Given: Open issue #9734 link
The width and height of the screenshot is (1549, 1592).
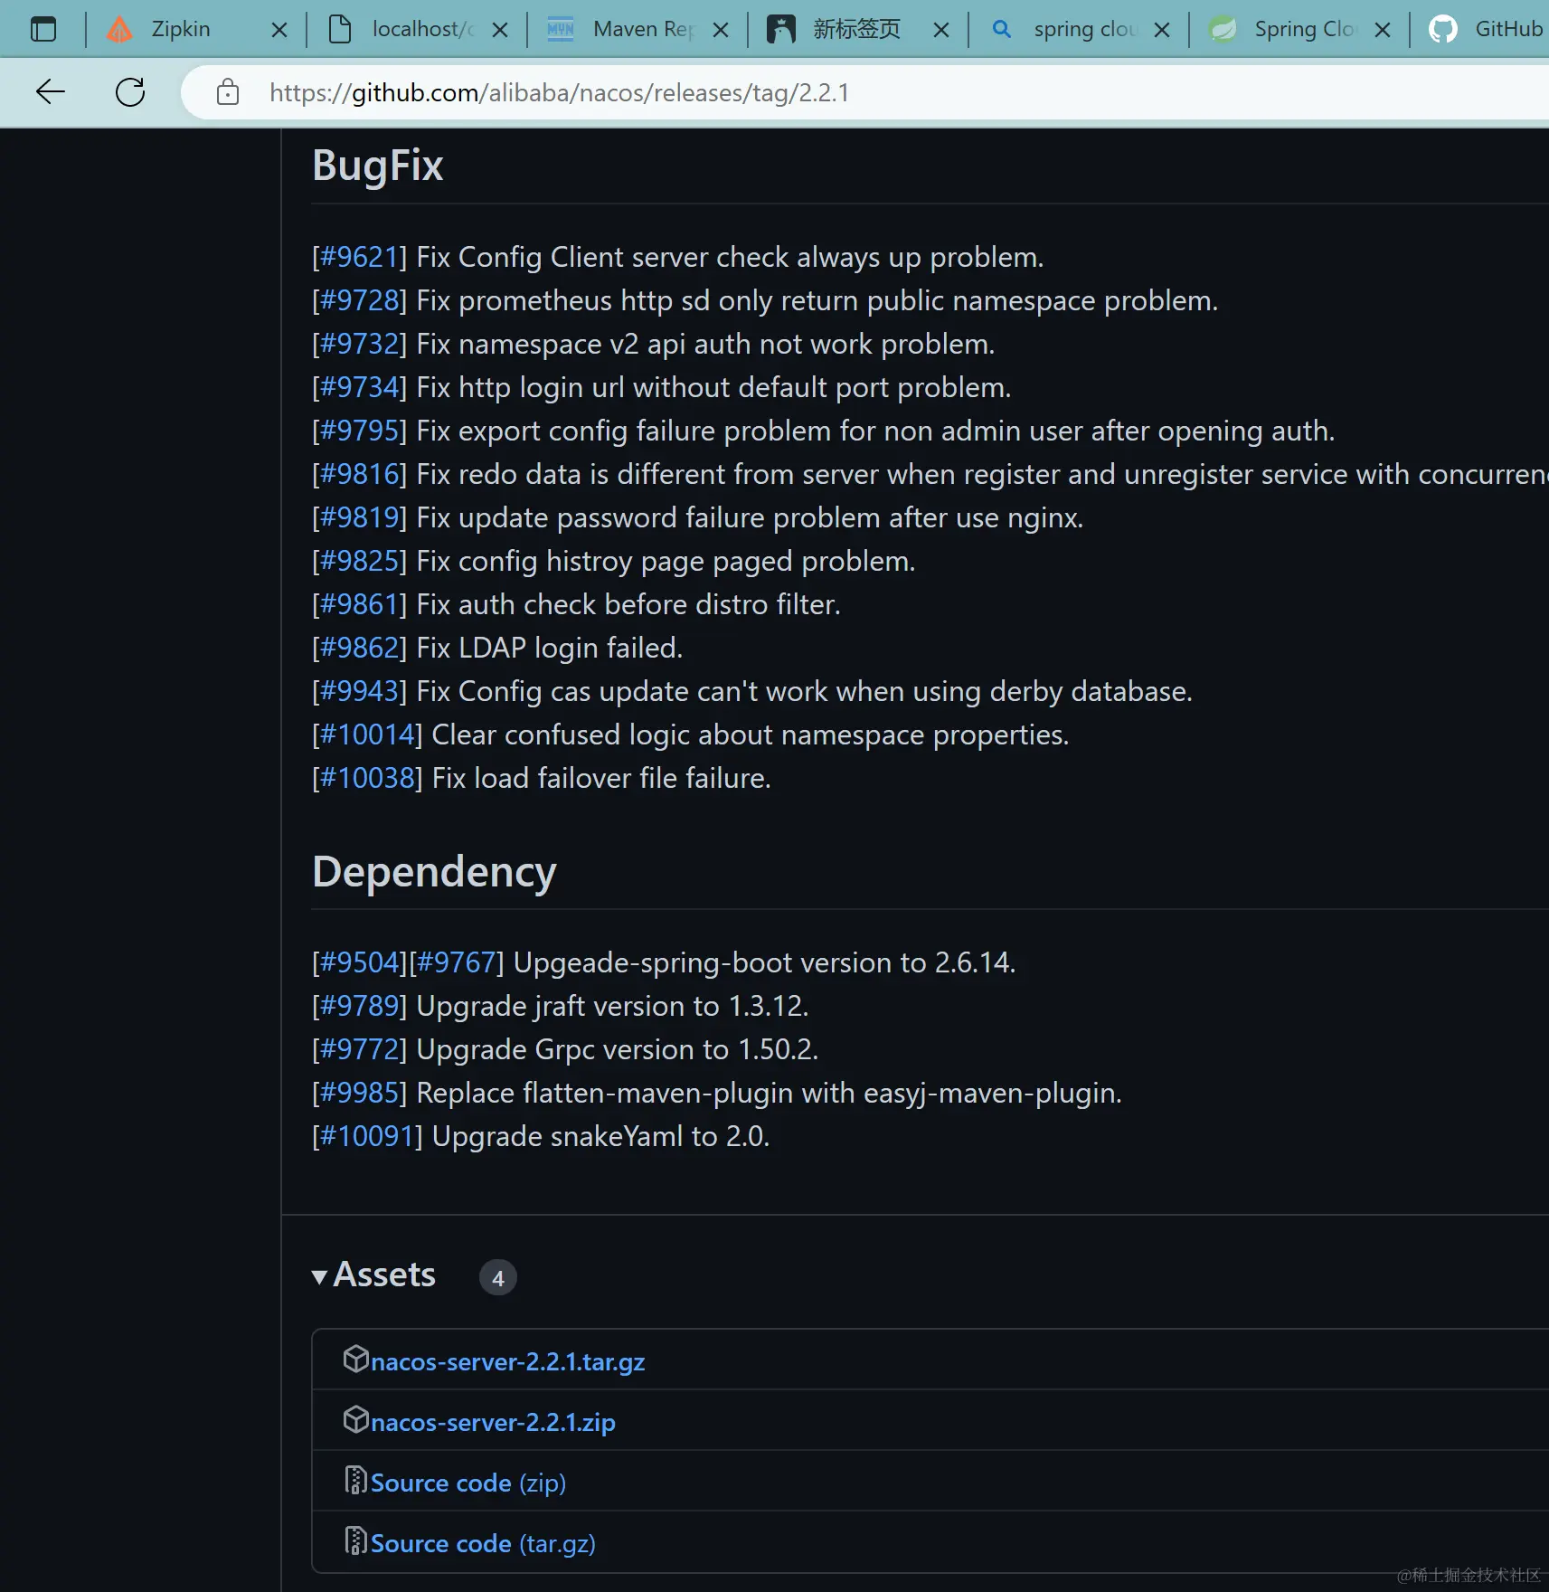Looking at the screenshot, I should tap(359, 387).
